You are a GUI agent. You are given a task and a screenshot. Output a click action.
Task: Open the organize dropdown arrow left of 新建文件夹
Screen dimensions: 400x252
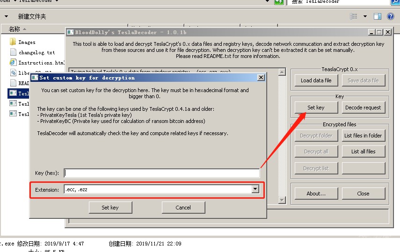pyautogui.click(x=7, y=16)
